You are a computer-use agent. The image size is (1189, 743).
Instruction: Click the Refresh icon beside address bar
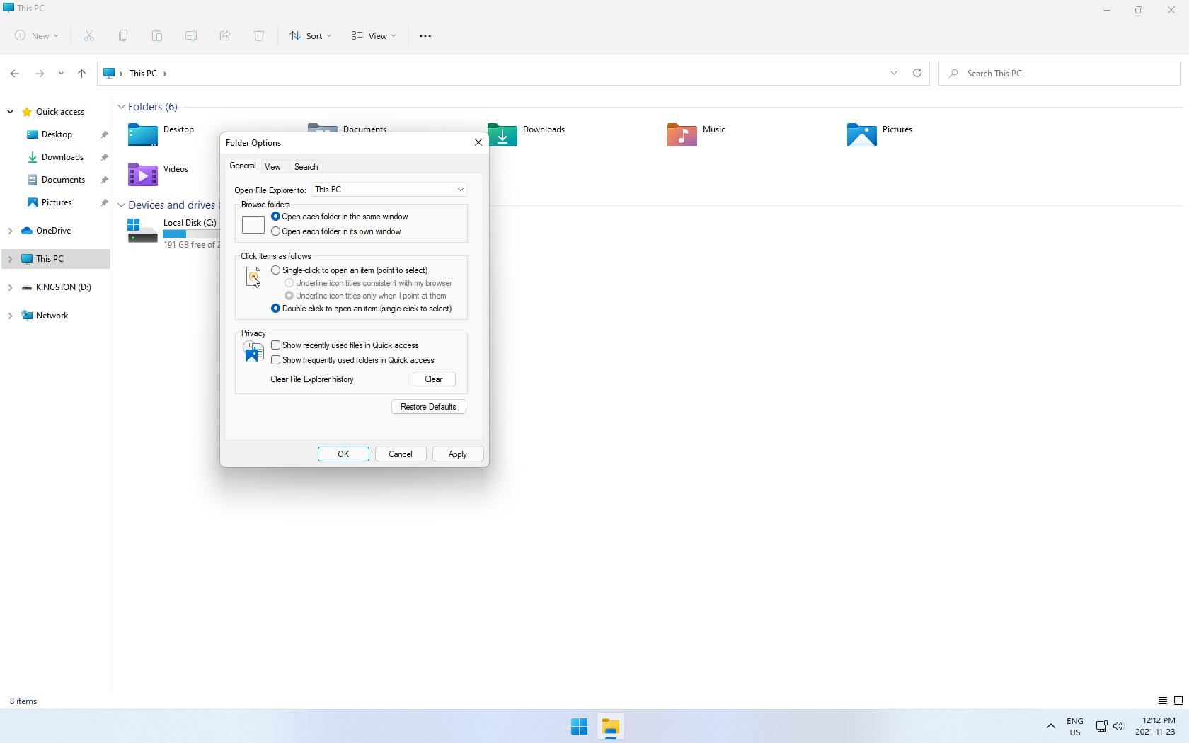917,73
